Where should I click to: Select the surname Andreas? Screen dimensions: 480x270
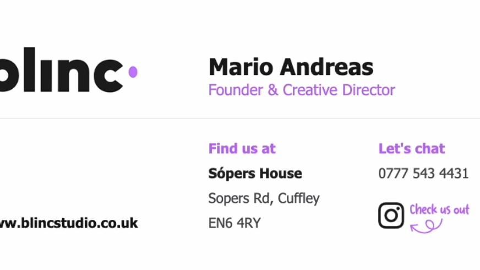(x=326, y=67)
